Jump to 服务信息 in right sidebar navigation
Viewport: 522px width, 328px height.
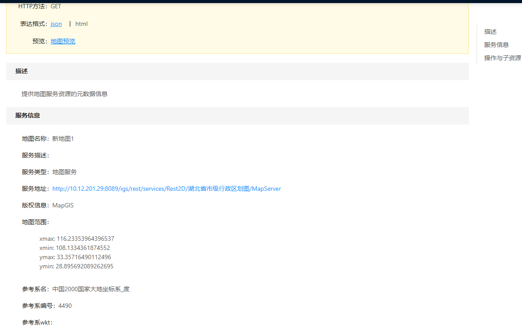point(496,45)
